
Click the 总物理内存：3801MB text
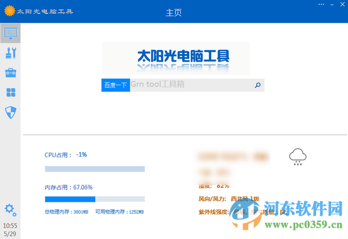(67, 212)
